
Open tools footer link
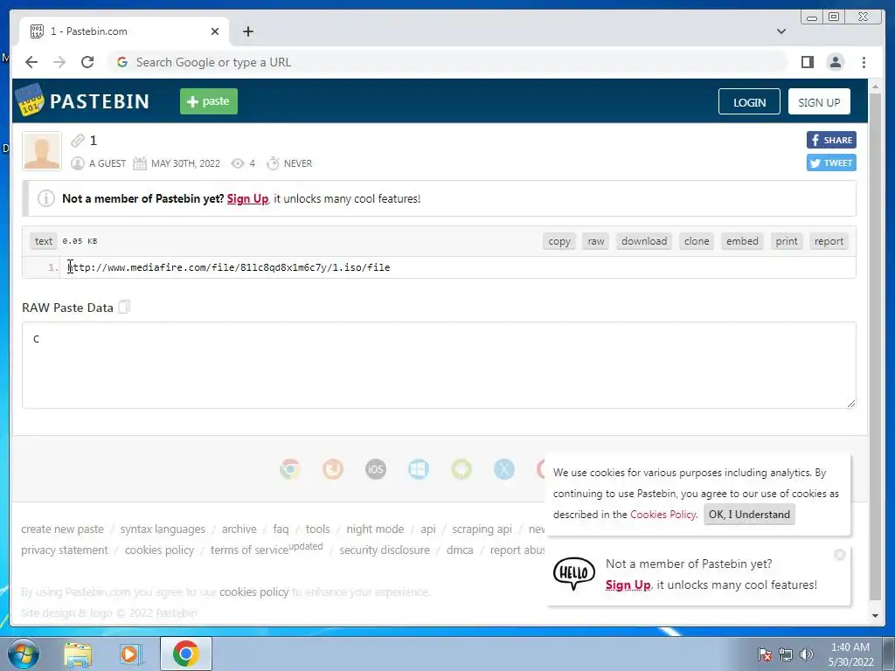[318, 529]
